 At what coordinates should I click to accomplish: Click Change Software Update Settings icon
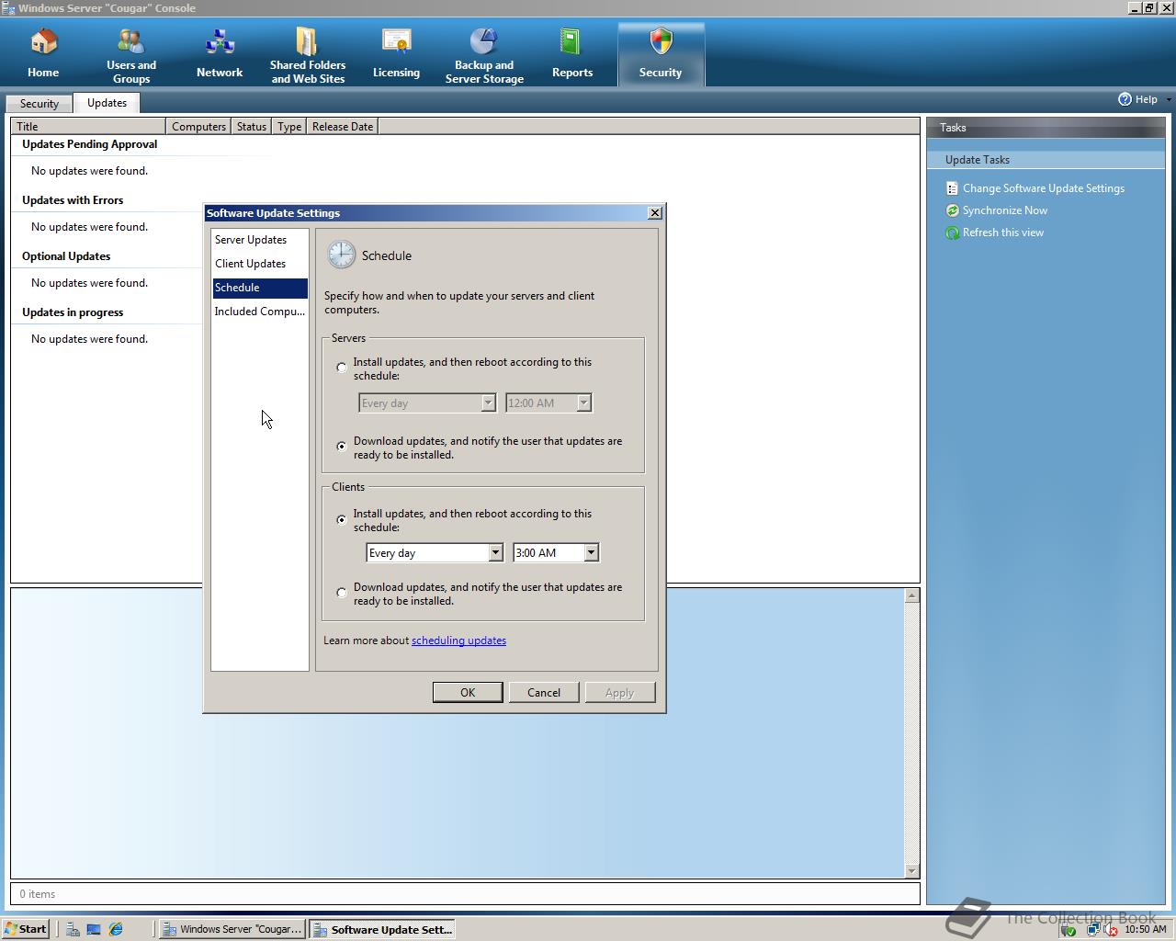click(x=952, y=188)
